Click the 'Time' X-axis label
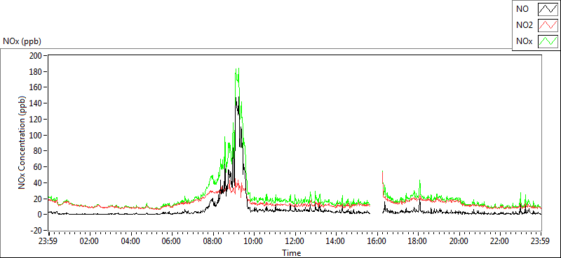 [x=292, y=253]
